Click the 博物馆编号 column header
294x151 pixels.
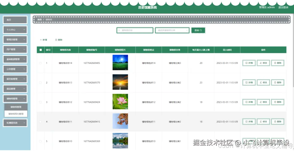pyautogui.click(x=92, y=50)
